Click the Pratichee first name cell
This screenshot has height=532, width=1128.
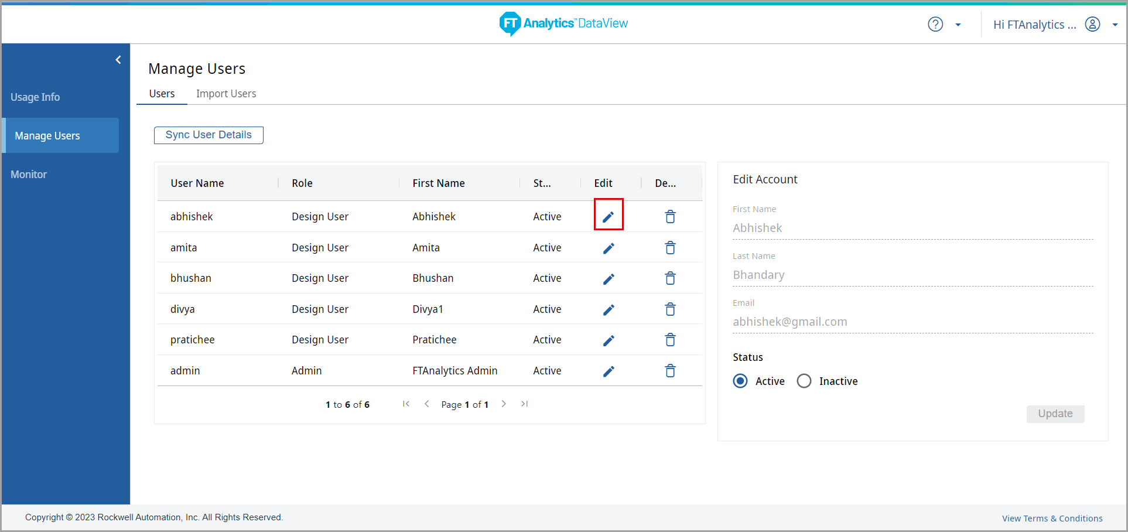[x=435, y=340]
